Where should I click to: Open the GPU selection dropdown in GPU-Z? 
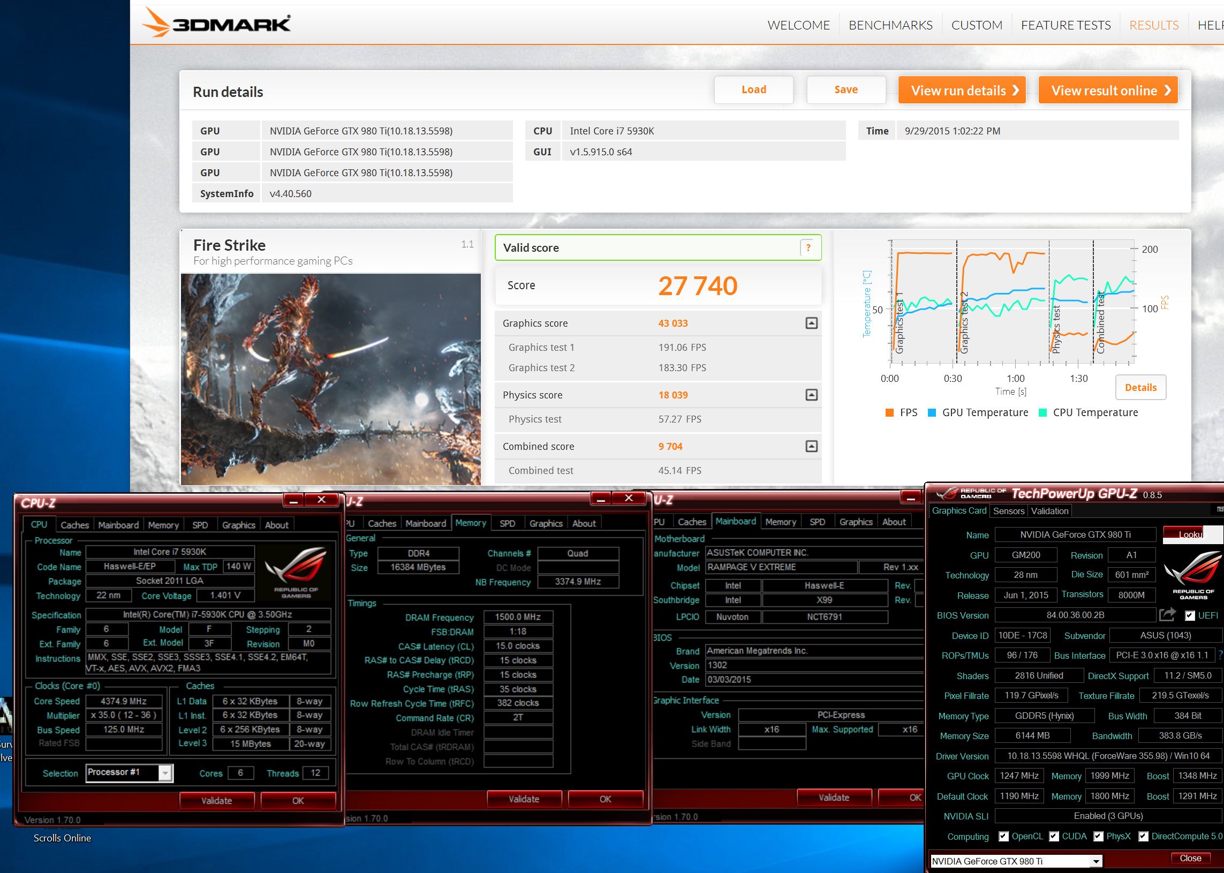(x=1016, y=861)
